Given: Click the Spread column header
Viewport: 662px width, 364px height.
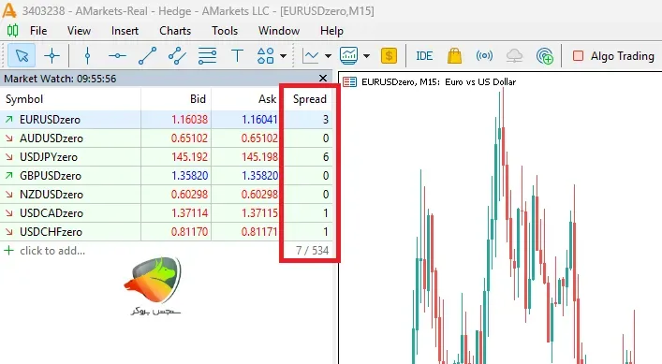Looking at the screenshot, I should pos(310,99).
